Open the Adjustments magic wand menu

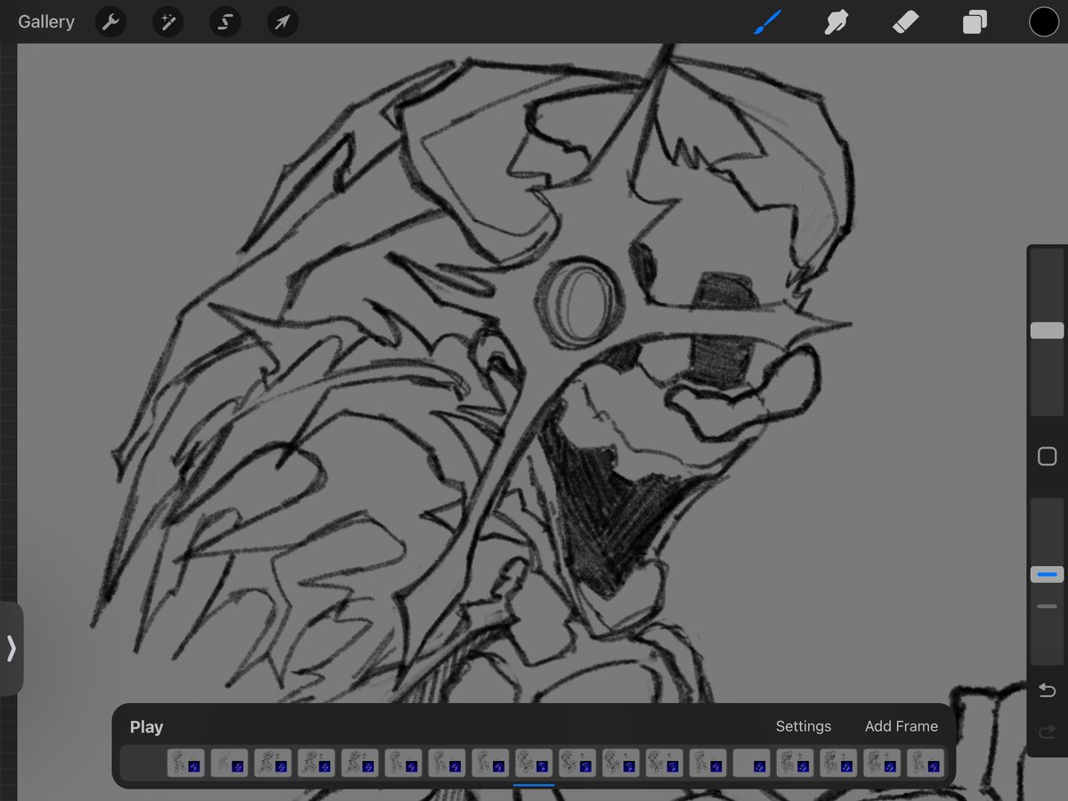click(168, 22)
